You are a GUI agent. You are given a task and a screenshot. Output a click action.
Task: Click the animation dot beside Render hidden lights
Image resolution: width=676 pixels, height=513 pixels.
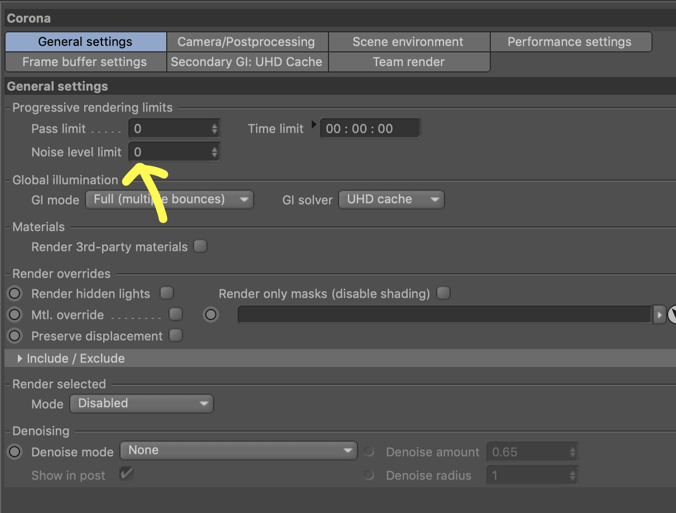[x=15, y=293]
